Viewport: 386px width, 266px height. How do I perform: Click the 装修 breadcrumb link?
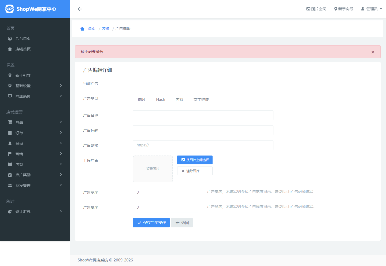pyautogui.click(x=105, y=29)
